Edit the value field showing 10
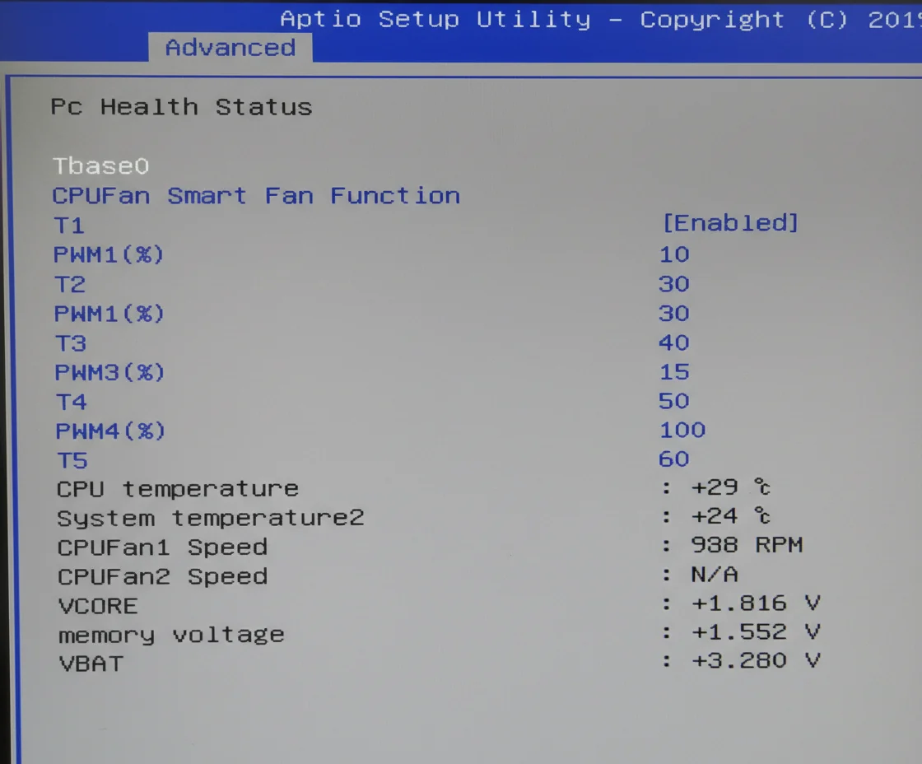This screenshot has height=764, width=922. [674, 254]
